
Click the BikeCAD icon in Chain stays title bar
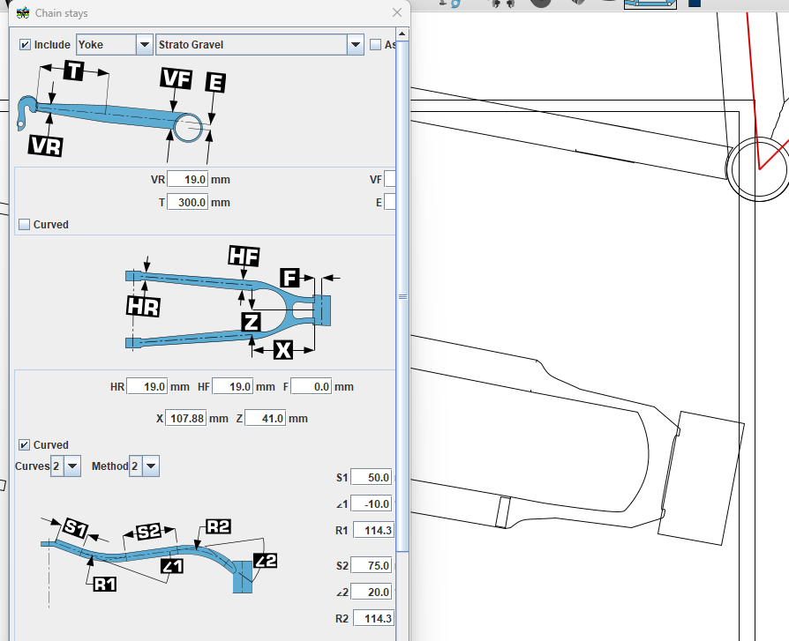tap(24, 13)
